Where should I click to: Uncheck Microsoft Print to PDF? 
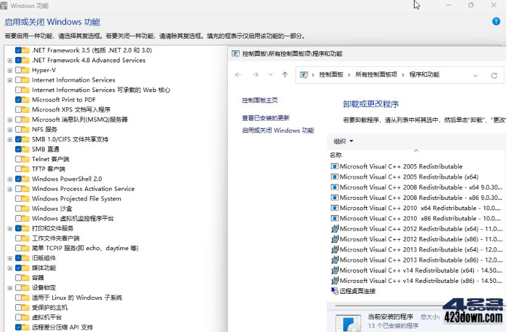[x=18, y=99]
